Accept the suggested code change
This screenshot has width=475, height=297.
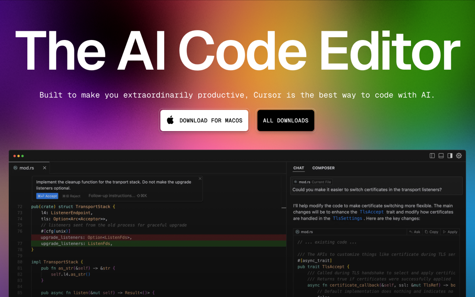47,196
